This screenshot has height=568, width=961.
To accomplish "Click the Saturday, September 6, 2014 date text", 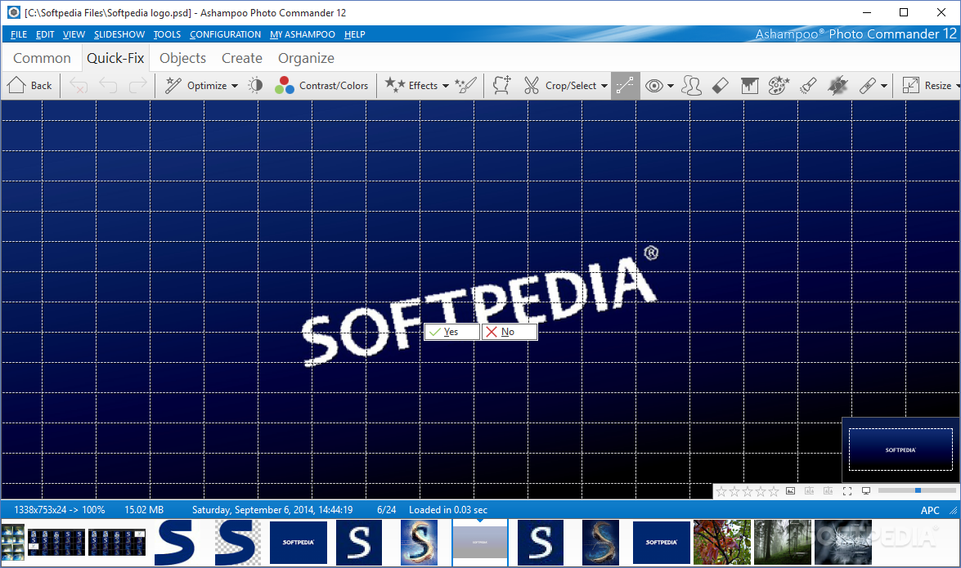I will coord(272,510).
